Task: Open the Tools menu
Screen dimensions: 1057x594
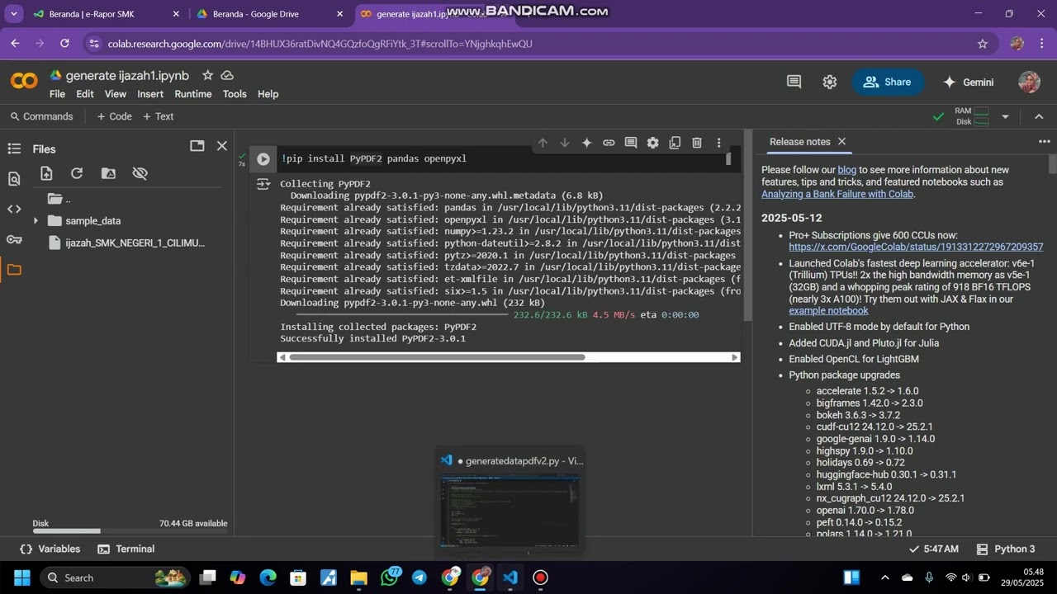Action: tap(235, 94)
